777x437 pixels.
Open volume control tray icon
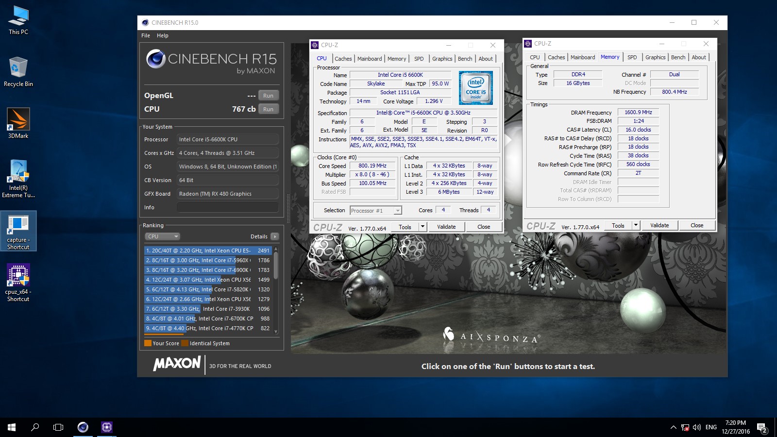[x=697, y=427]
